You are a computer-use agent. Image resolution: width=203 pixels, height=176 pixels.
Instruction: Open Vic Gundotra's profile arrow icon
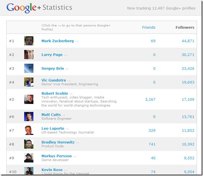point(69,81)
